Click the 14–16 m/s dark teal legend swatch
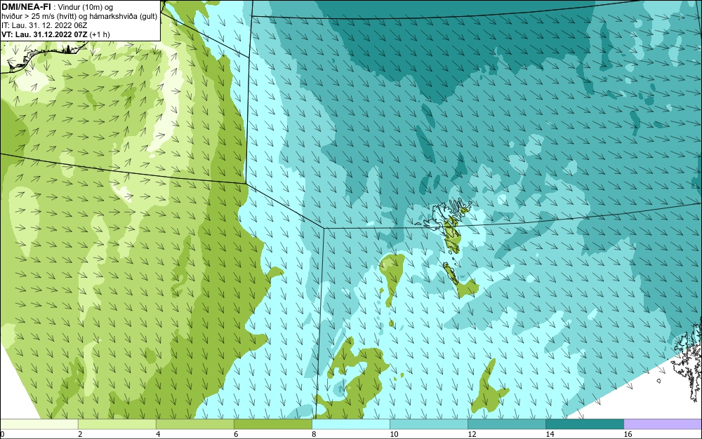This screenshot has height=439, width=702. pos(584,424)
